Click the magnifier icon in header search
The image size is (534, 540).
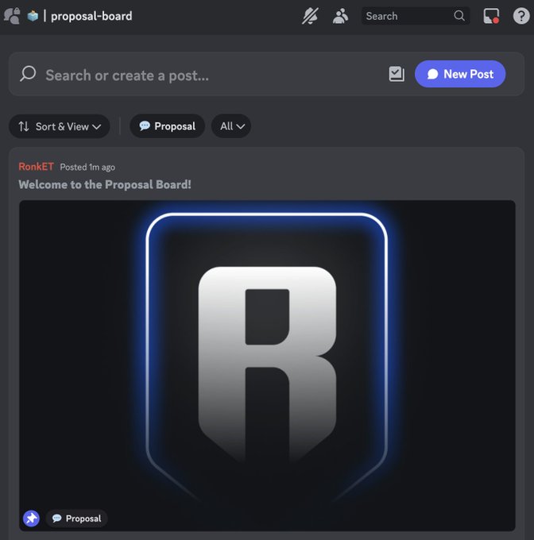(x=459, y=16)
